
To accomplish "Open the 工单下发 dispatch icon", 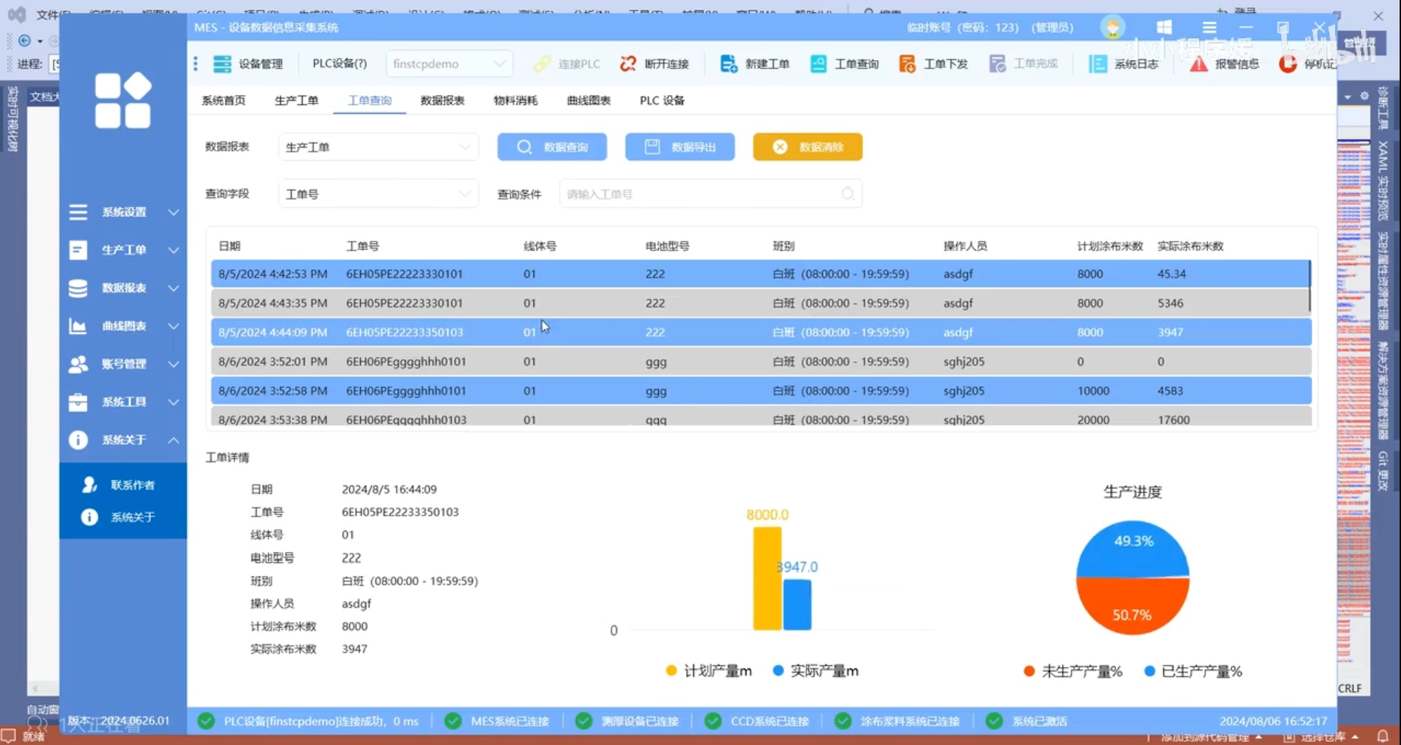I will point(907,63).
